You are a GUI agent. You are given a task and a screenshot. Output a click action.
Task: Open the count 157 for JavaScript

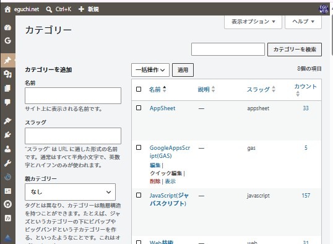(x=306, y=196)
